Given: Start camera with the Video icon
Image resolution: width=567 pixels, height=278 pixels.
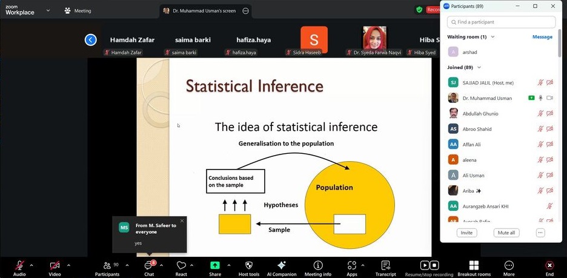Looking at the screenshot, I should [x=55, y=266].
